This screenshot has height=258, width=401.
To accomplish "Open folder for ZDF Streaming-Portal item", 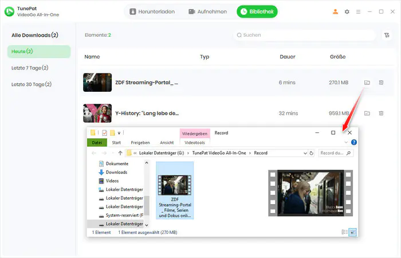I will tap(367, 83).
